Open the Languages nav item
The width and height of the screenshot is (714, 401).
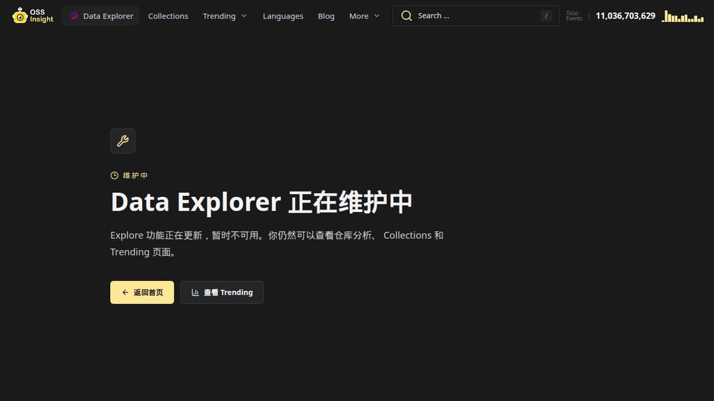(x=283, y=16)
